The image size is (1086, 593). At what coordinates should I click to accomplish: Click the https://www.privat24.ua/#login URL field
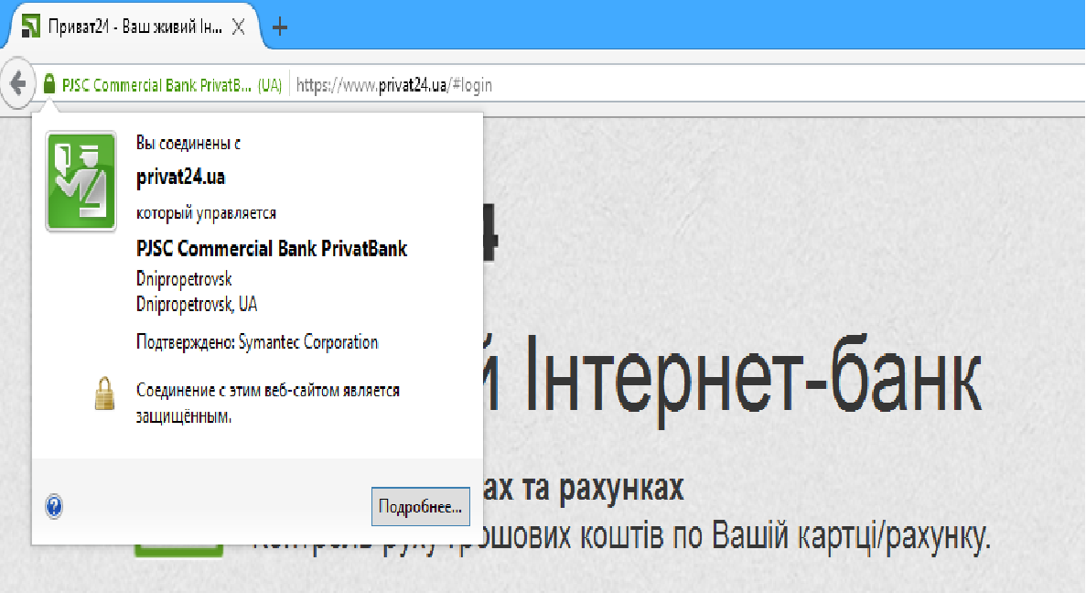tap(394, 85)
